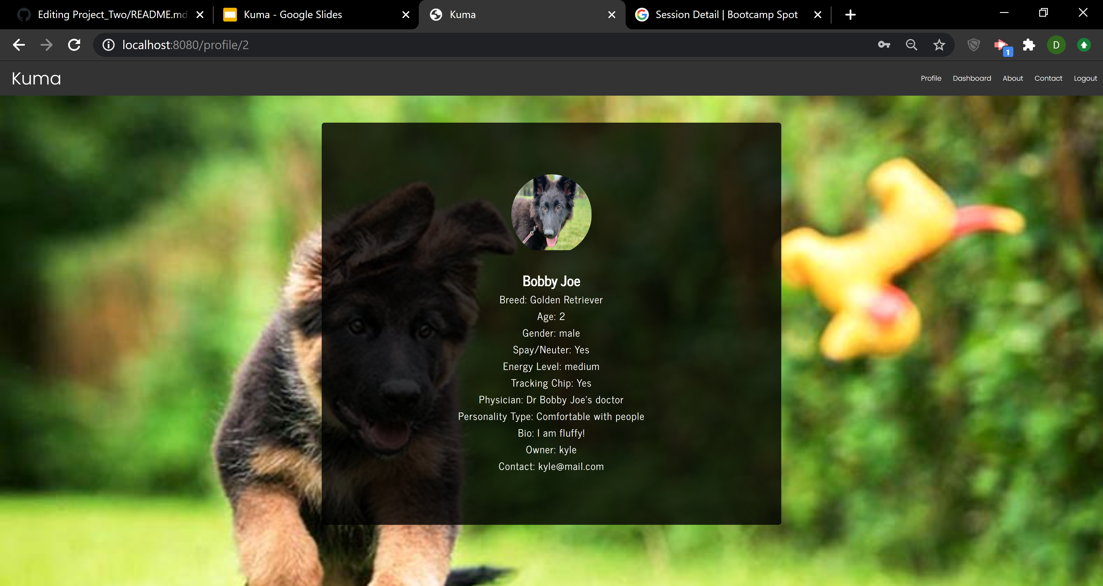Click the Owner: kyle line
The image size is (1103, 586).
(x=551, y=450)
